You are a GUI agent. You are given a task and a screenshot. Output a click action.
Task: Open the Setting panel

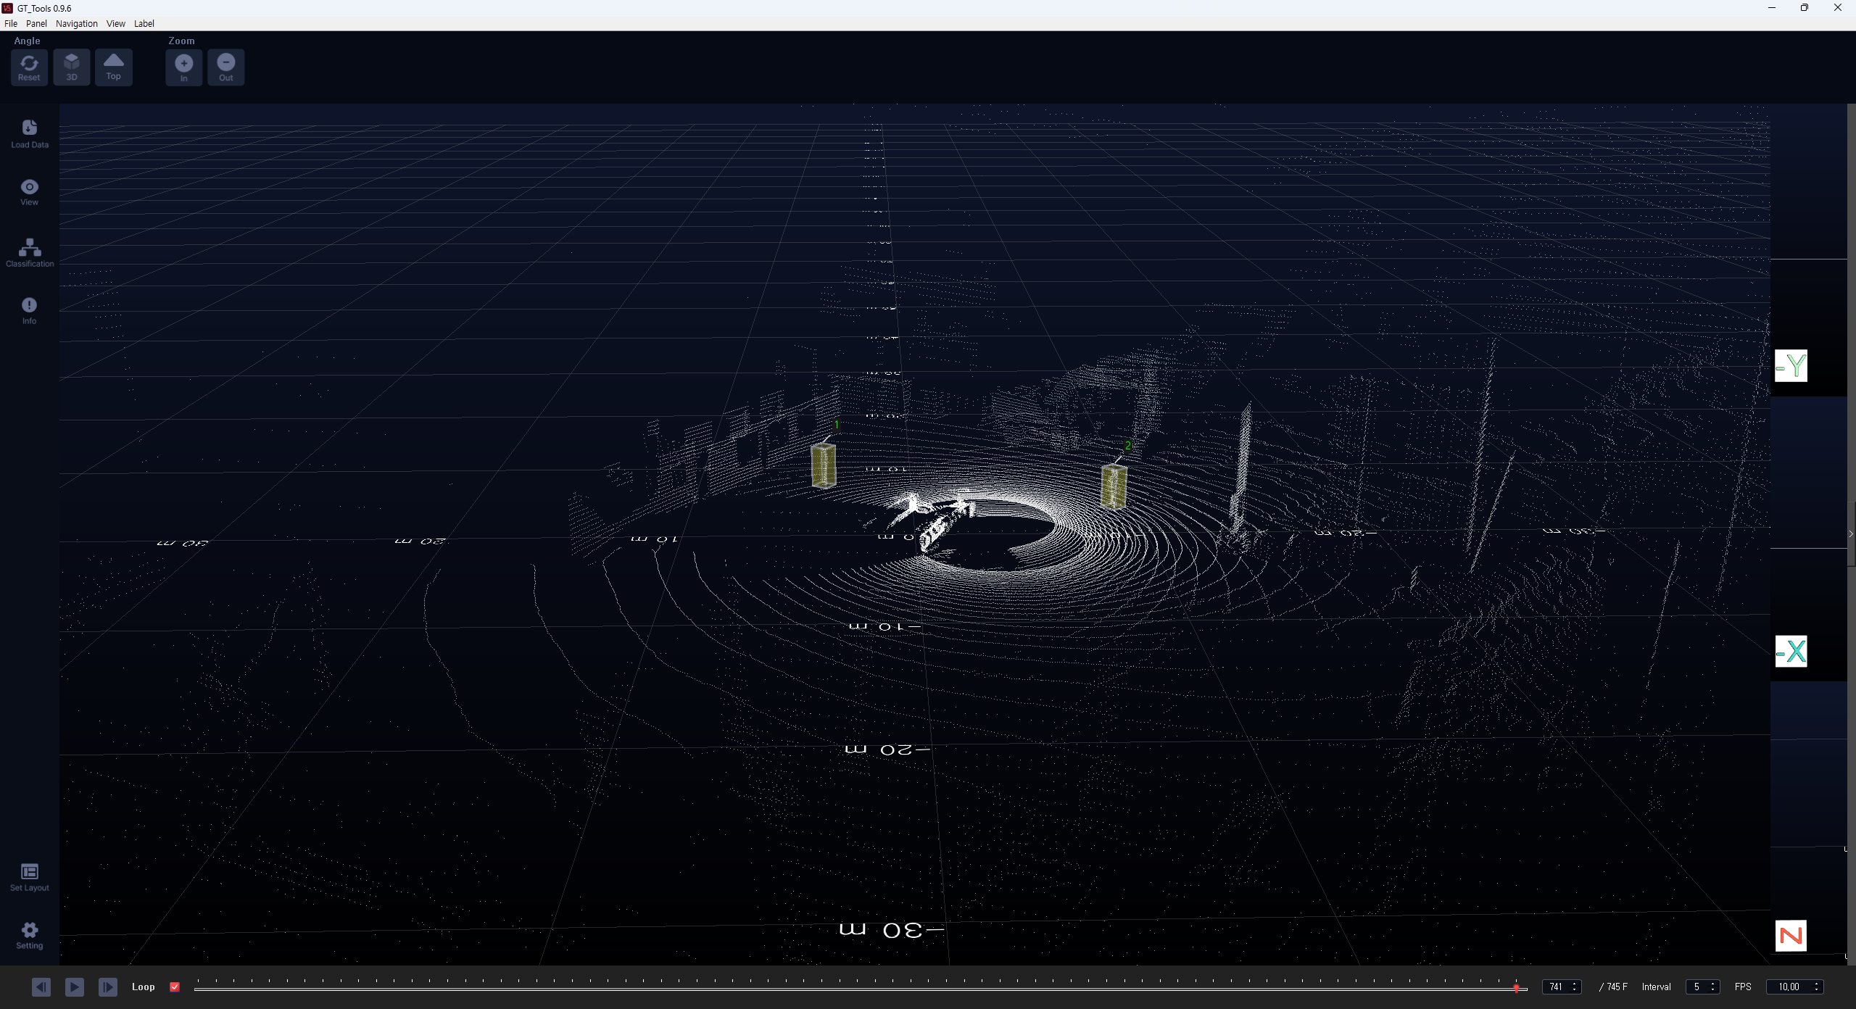pos(29,935)
